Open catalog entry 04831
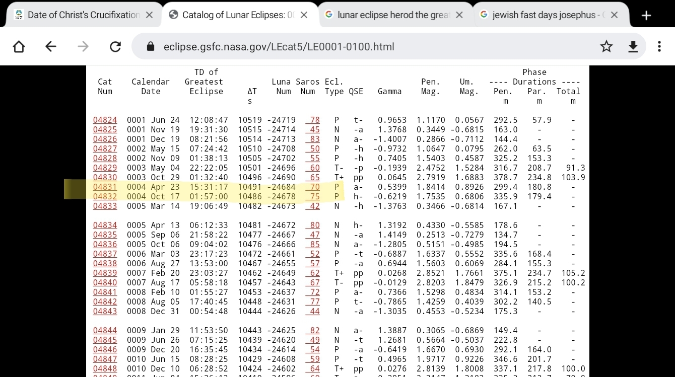Image resolution: width=675 pixels, height=377 pixels. [105, 187]
